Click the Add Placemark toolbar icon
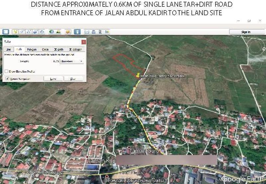 point(15,32)
